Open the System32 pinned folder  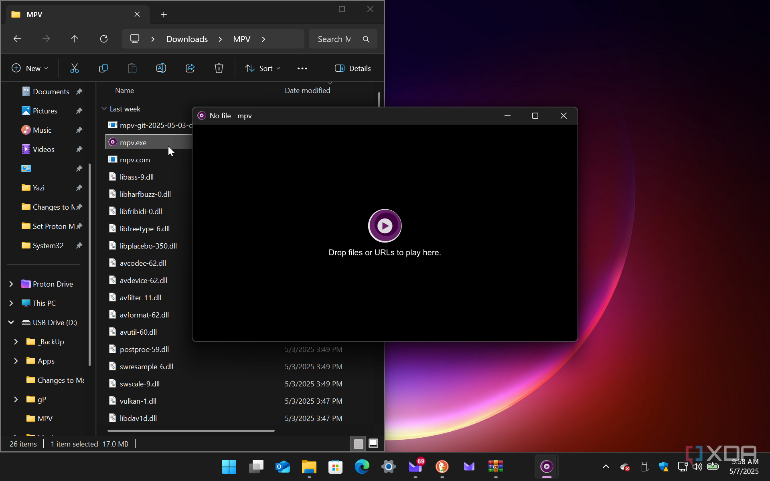[x=48, y=246]
